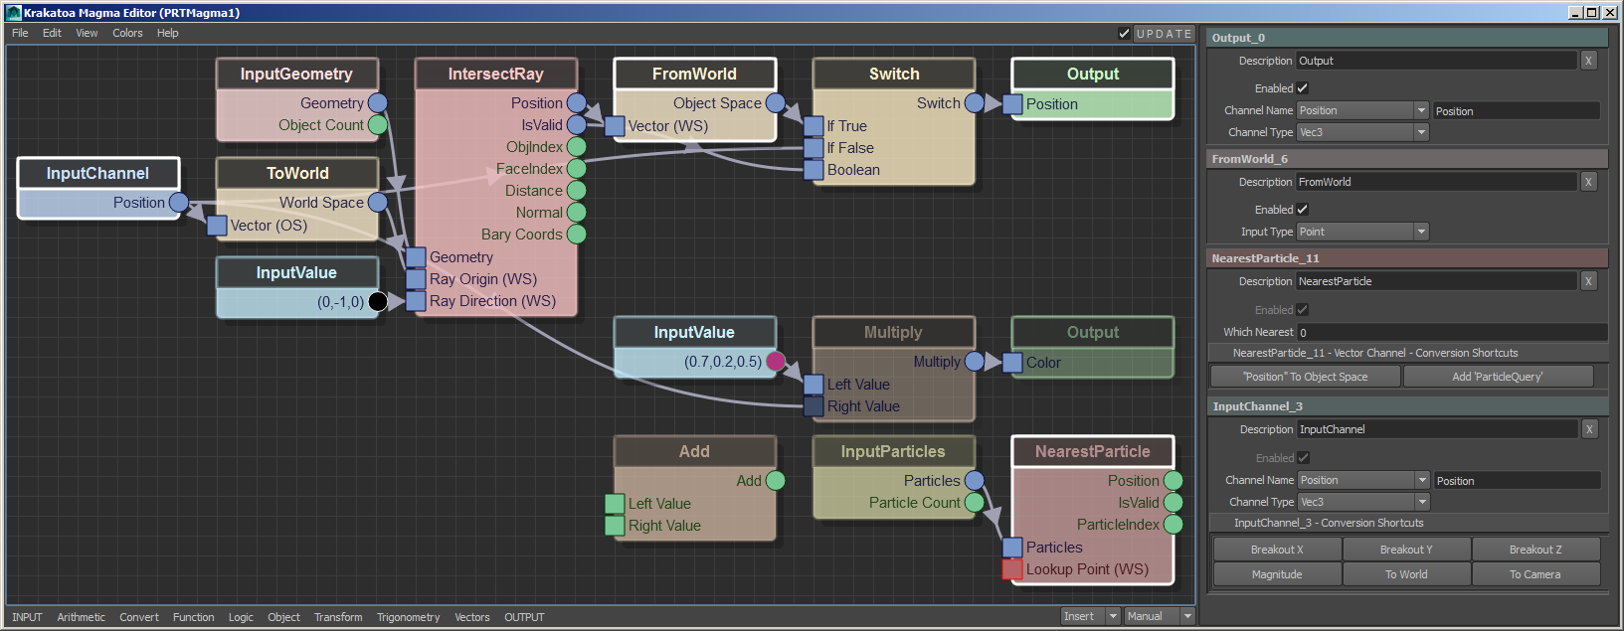Click the InputChannel Position output socket
Screen dimensions: 1624x631
click(x=179, y=203)
